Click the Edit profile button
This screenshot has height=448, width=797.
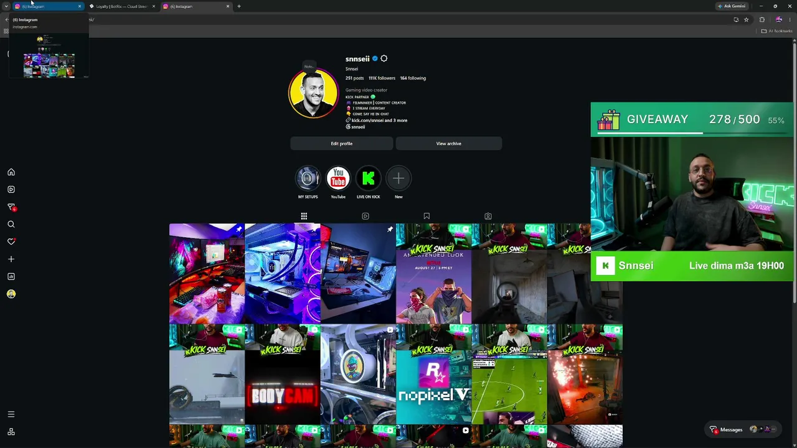pyautogui.click(x=341, y=144)
